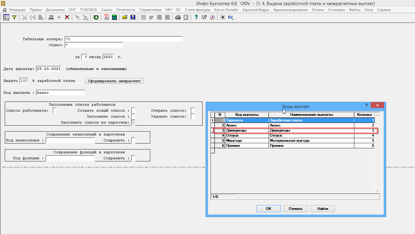415x234 pixels.
Task: Click the scrollbar down arrow in Виды выплат
Action: [378, 191]
